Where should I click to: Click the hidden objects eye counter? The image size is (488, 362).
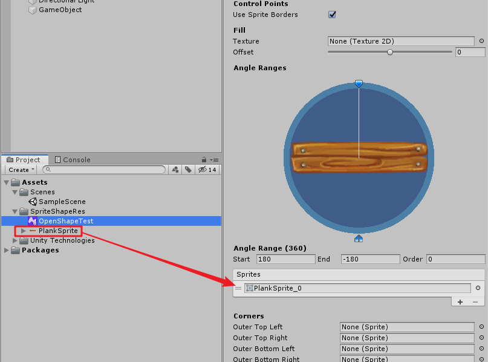tap(202, 169)
